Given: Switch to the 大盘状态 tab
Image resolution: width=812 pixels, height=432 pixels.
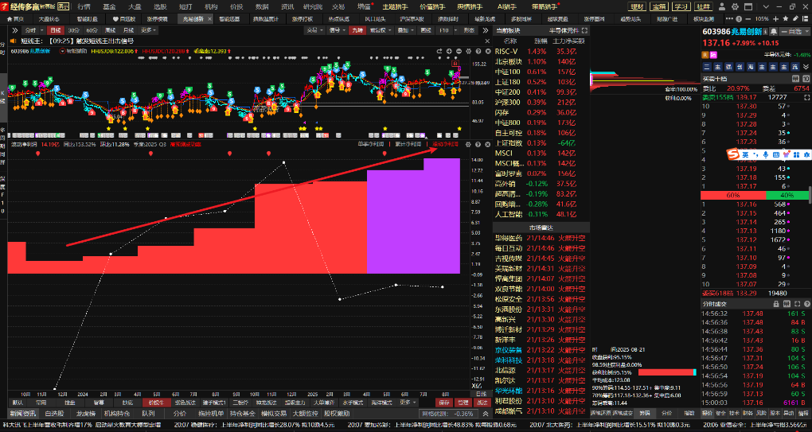Looking at the screenshot, I should click(x=49, y=18).
